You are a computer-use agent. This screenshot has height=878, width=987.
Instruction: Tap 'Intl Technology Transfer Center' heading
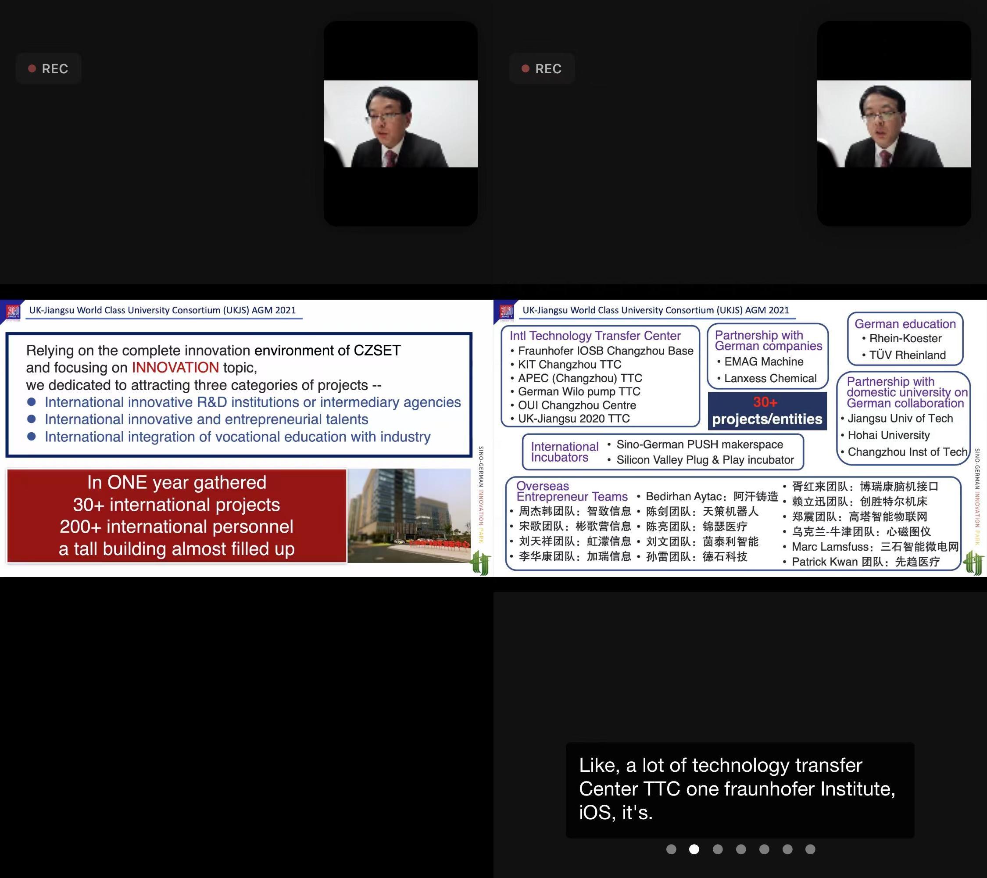click(595, 336)
